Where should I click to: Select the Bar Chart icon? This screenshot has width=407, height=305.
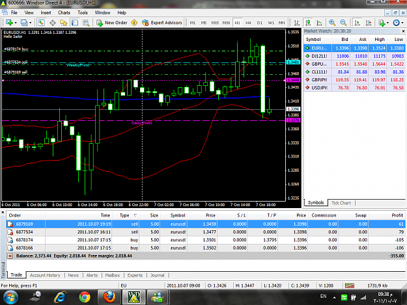tap(297, 23)
